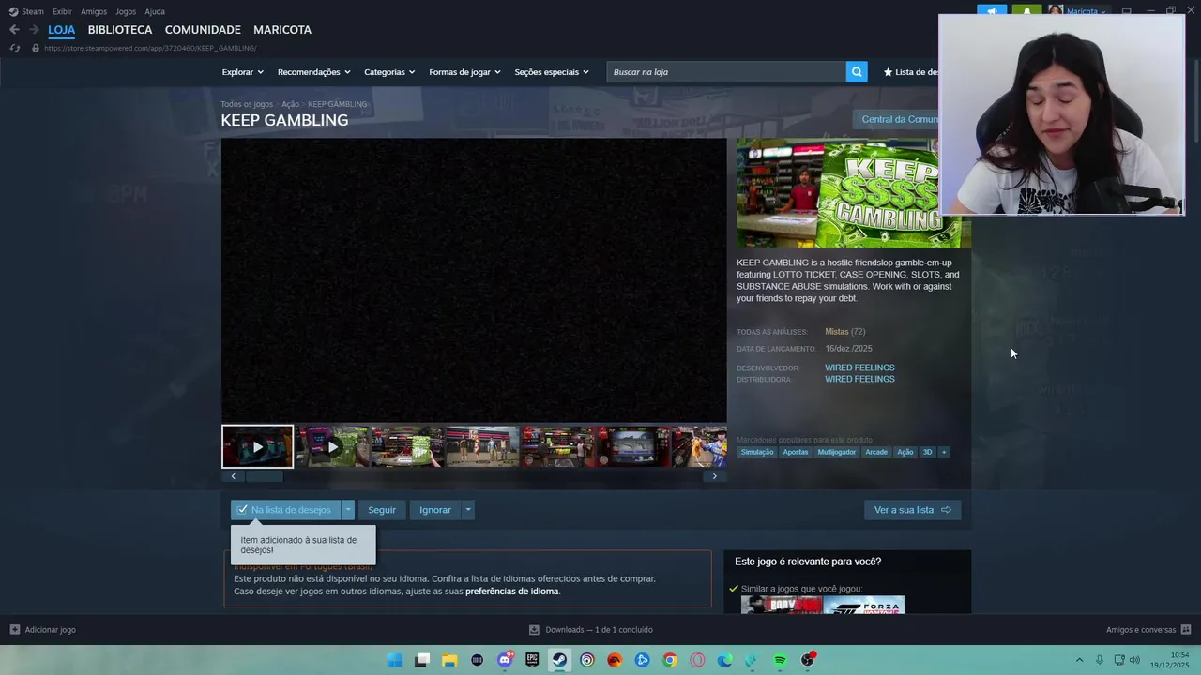1201x675 pixels.
Task: Open the Exibir menu
Action: 62,11
